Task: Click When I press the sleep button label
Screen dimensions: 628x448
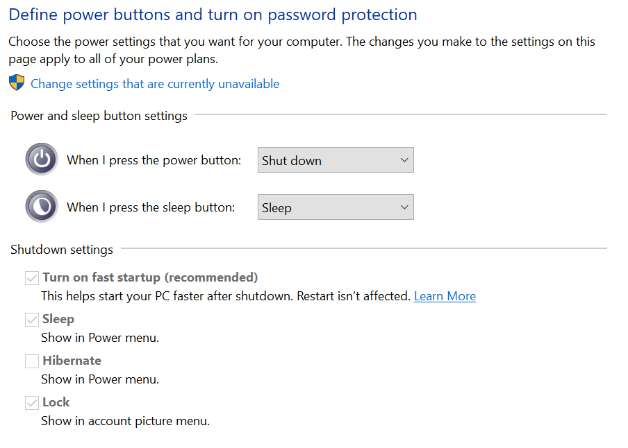Action: 151,207
